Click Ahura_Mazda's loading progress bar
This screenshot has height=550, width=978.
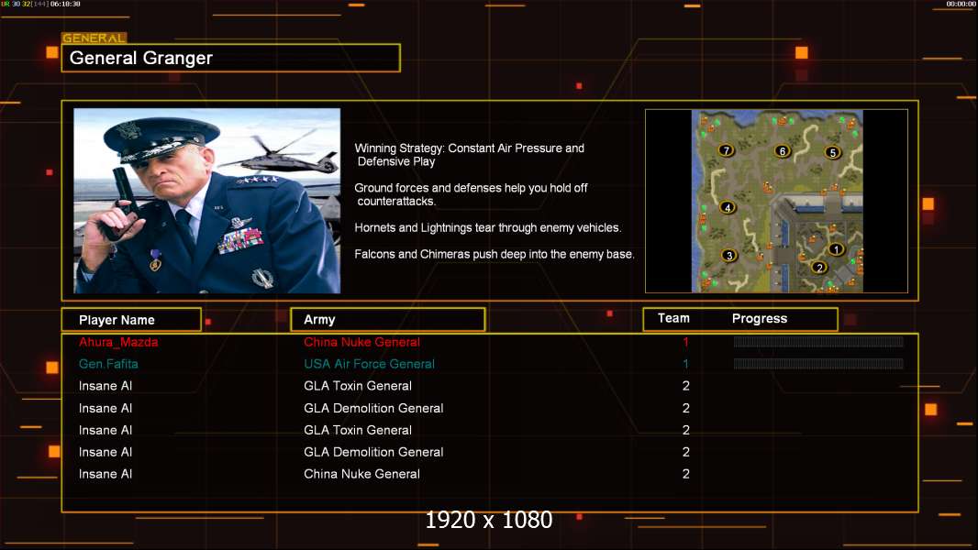[x=818, y=342]
